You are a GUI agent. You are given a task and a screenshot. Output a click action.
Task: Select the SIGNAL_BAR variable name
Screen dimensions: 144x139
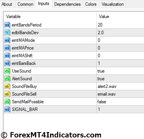25,109
